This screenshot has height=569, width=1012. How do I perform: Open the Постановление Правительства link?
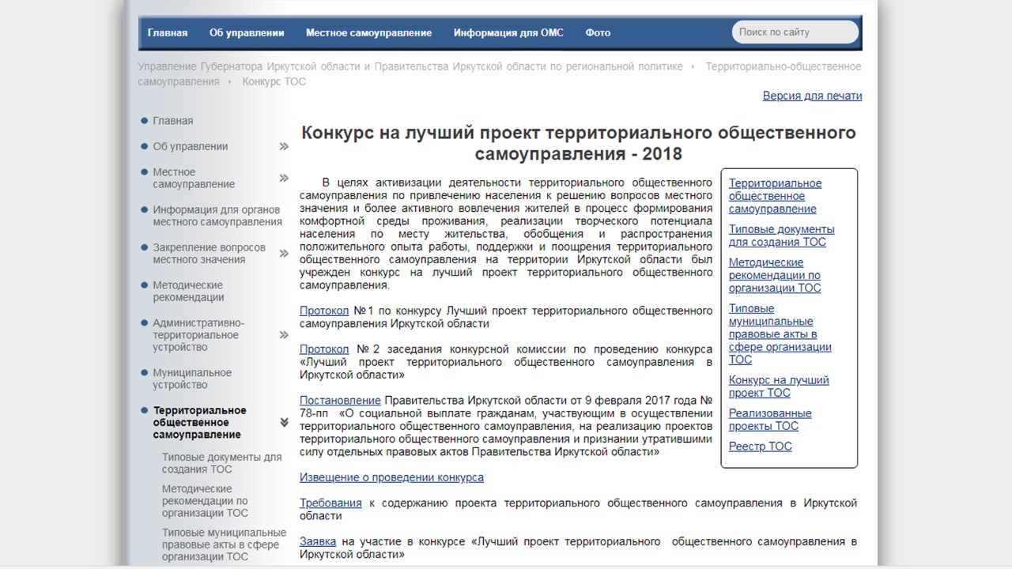340,401
